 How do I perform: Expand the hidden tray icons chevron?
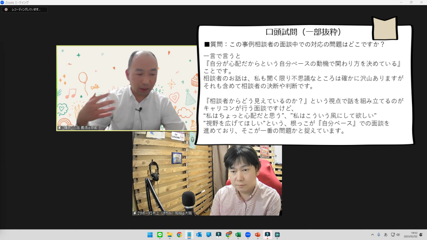pos(372,235)
